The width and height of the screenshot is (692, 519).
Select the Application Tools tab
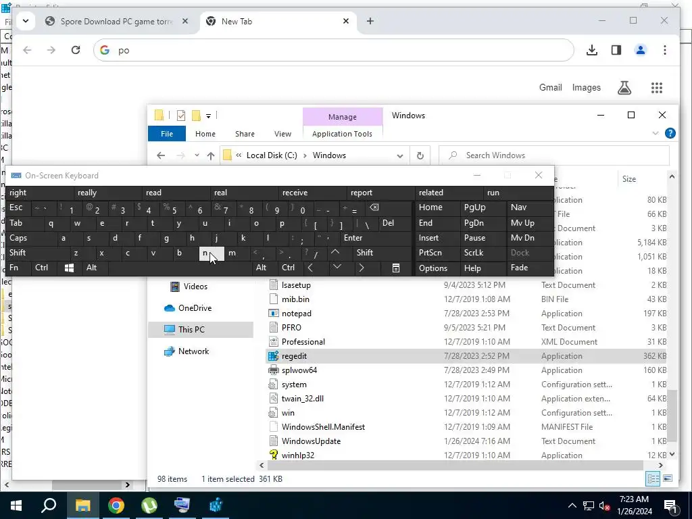tap(342, 134)
